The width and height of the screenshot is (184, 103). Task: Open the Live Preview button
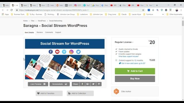coord(38,84)
